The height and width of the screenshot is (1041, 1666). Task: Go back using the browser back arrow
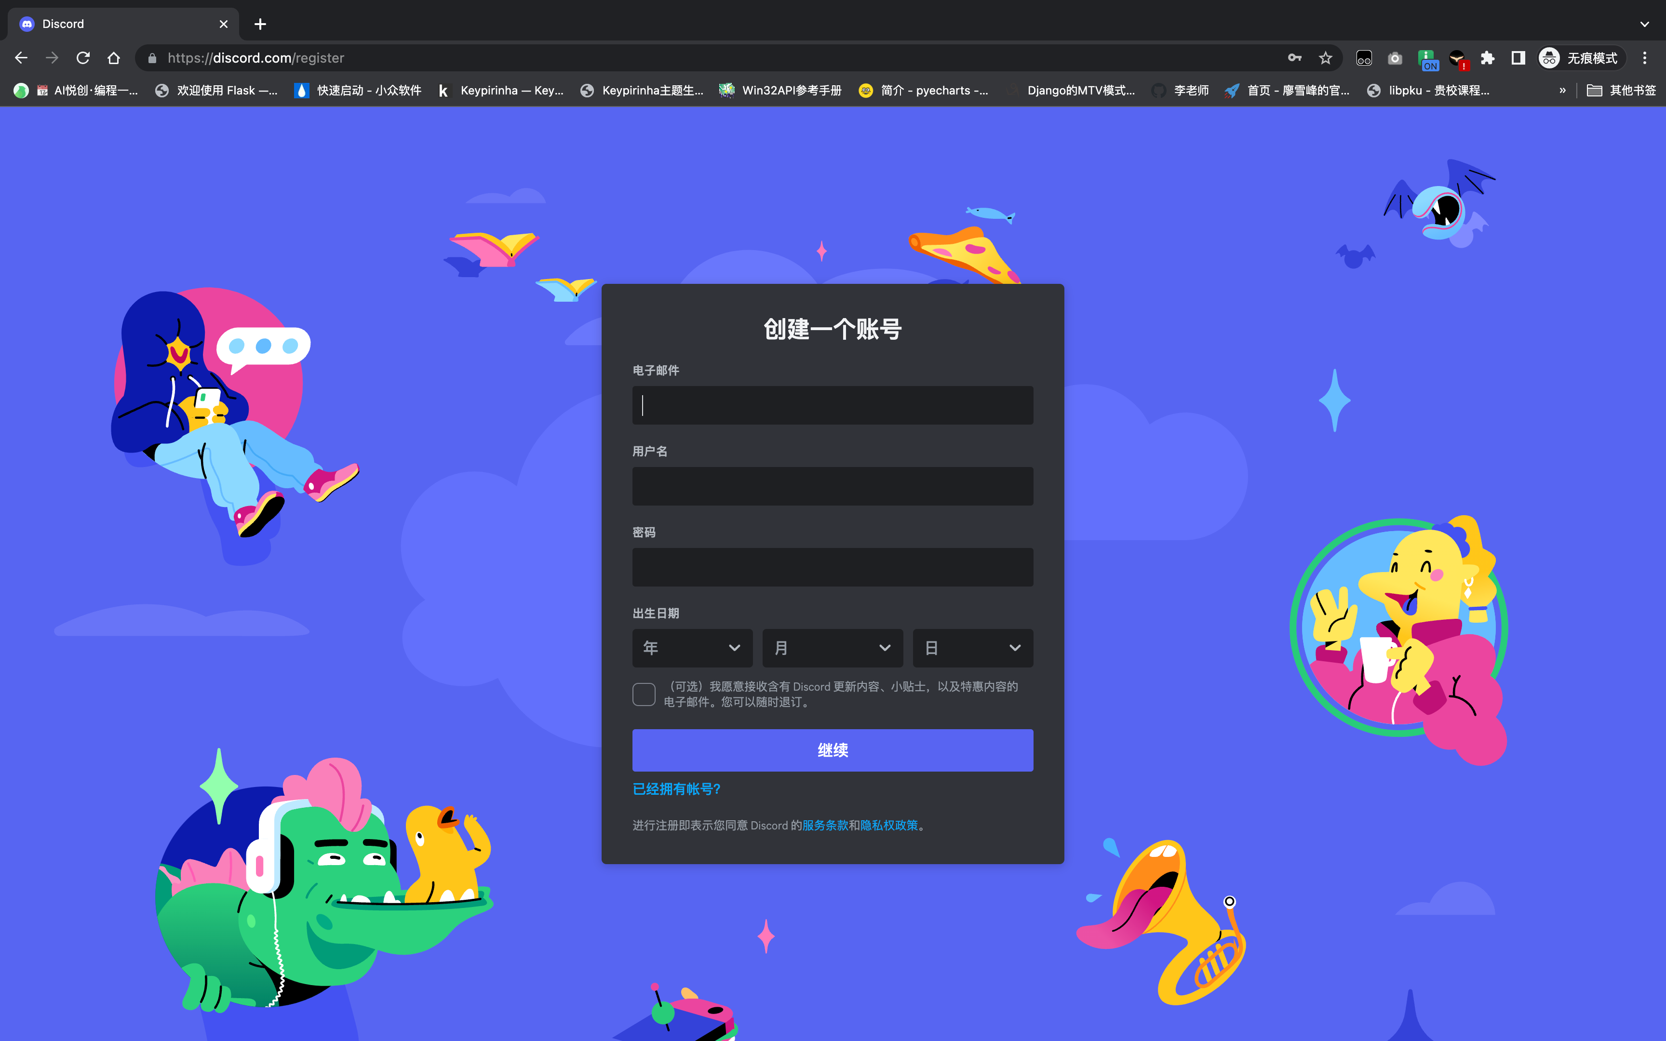pyautogui.click(x=21, y=58)
